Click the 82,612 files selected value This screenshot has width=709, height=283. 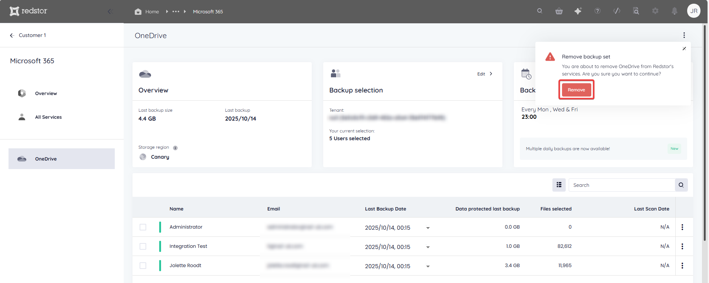point(564,246)
